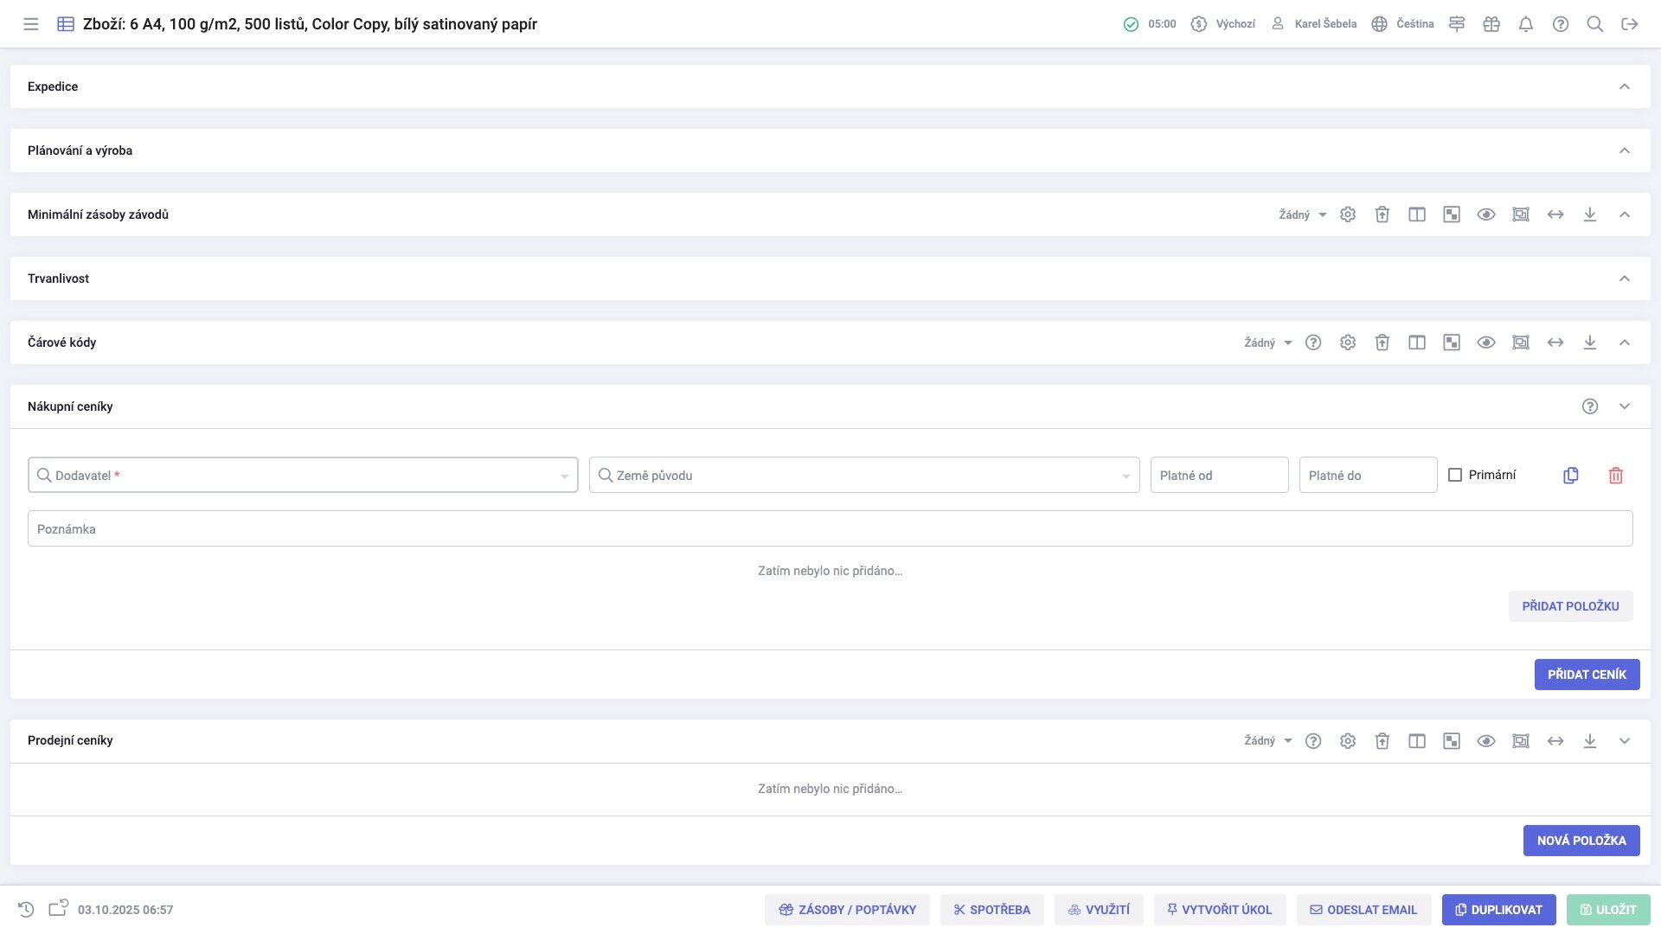Click the PŘIDAT CENÍK button
The image size is (1661, 934).
point(1587,675)
